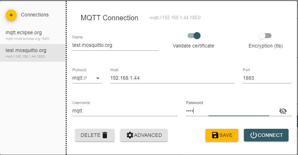This screenshot has height=155, width=298.
Task: Focus the Name field containing test.mosquitto.org
Action: [115, 45]
